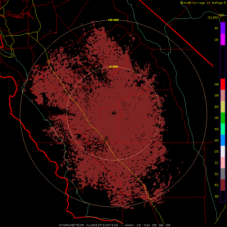Click the red HA legend swatch
This screenshot has width=227, height=227.
[223, 84]
